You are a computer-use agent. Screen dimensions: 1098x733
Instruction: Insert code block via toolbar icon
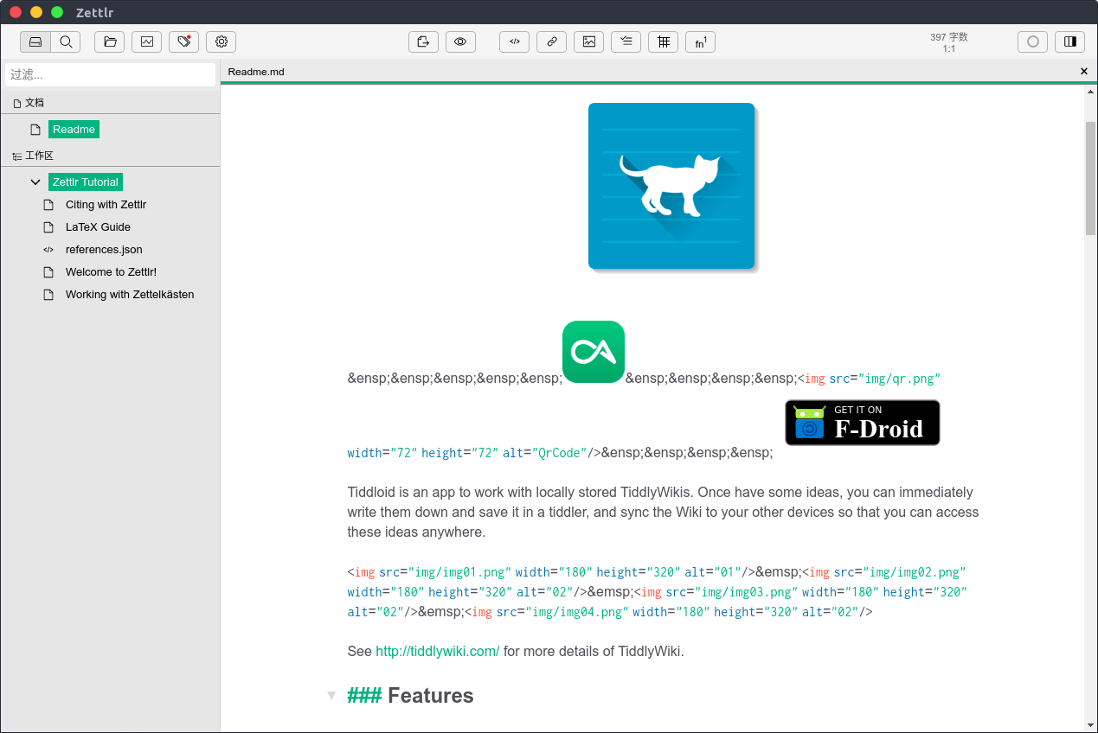514,41
